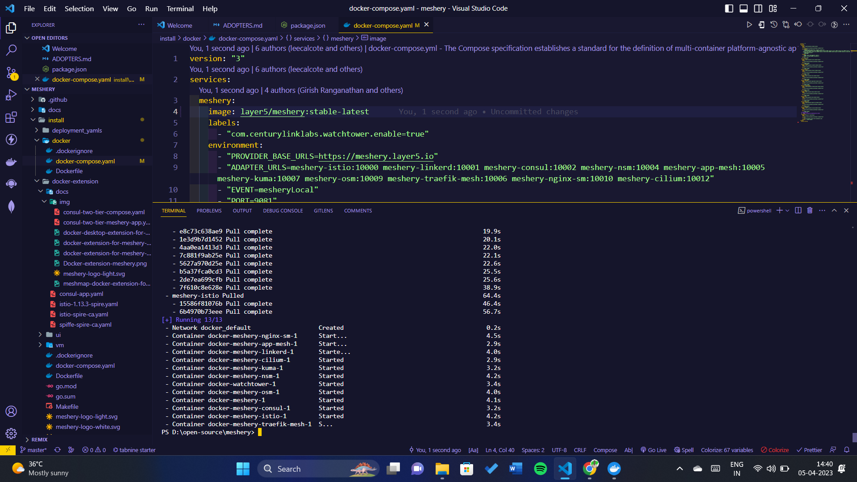Open Timeline history for the file

click(x=774, y=25)
